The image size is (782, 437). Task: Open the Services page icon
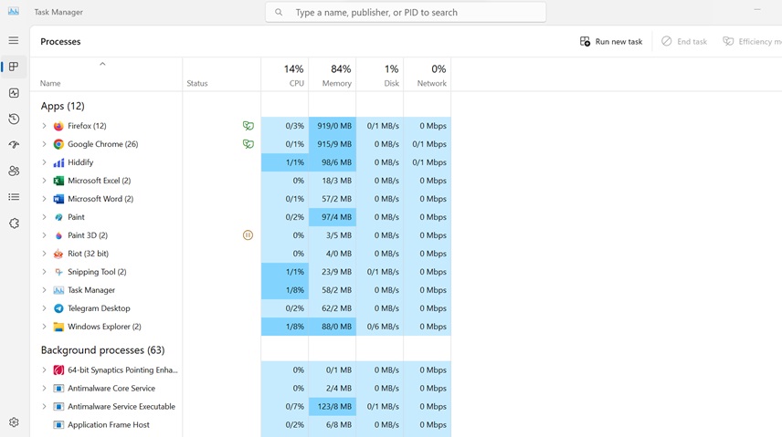14,224
